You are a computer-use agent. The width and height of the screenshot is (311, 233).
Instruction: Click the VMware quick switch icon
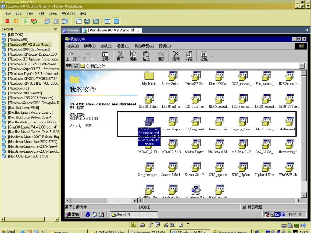(x=96, y=21)
